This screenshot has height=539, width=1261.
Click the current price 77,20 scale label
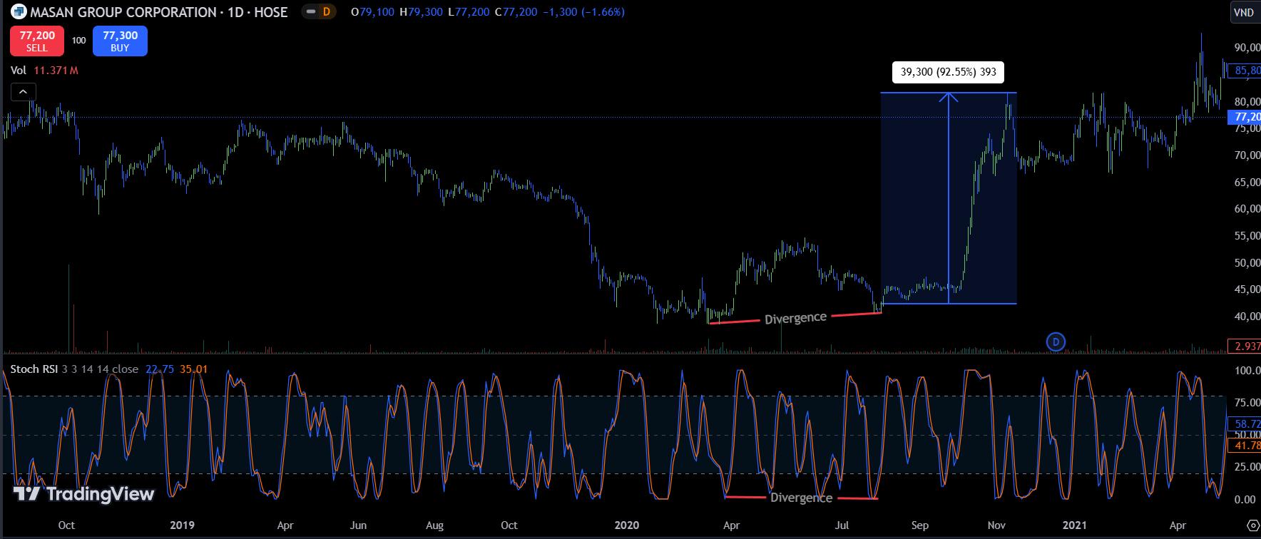pos(1245,117)
